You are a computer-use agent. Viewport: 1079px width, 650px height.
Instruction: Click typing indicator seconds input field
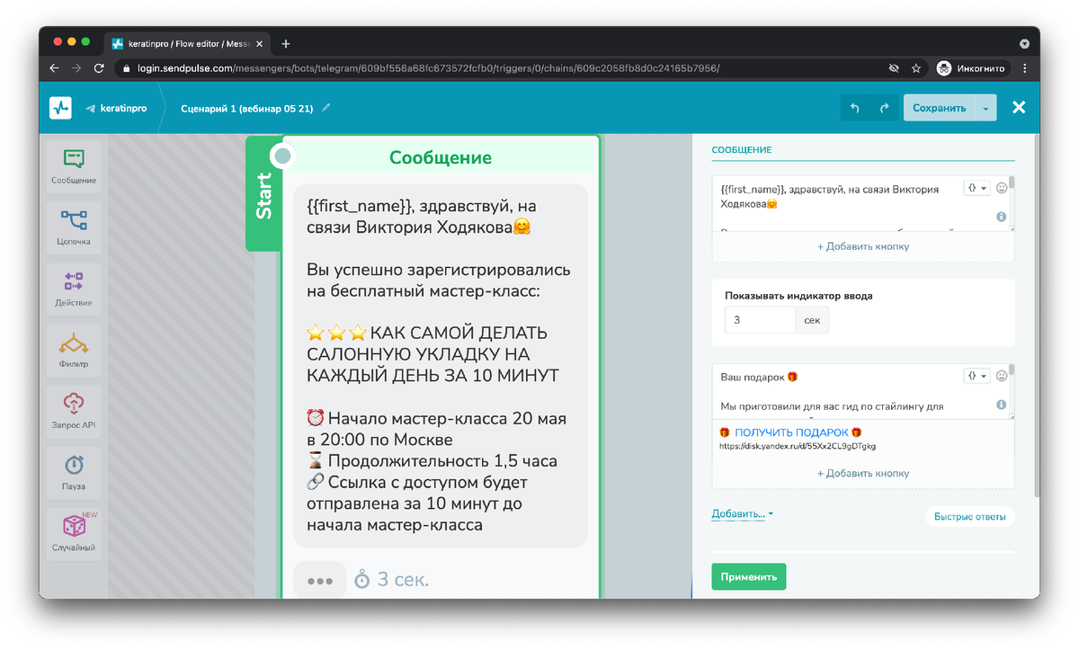[760, 320]
